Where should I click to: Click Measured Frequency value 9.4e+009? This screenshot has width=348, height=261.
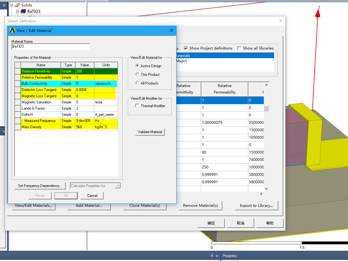(x=85, y=121)
